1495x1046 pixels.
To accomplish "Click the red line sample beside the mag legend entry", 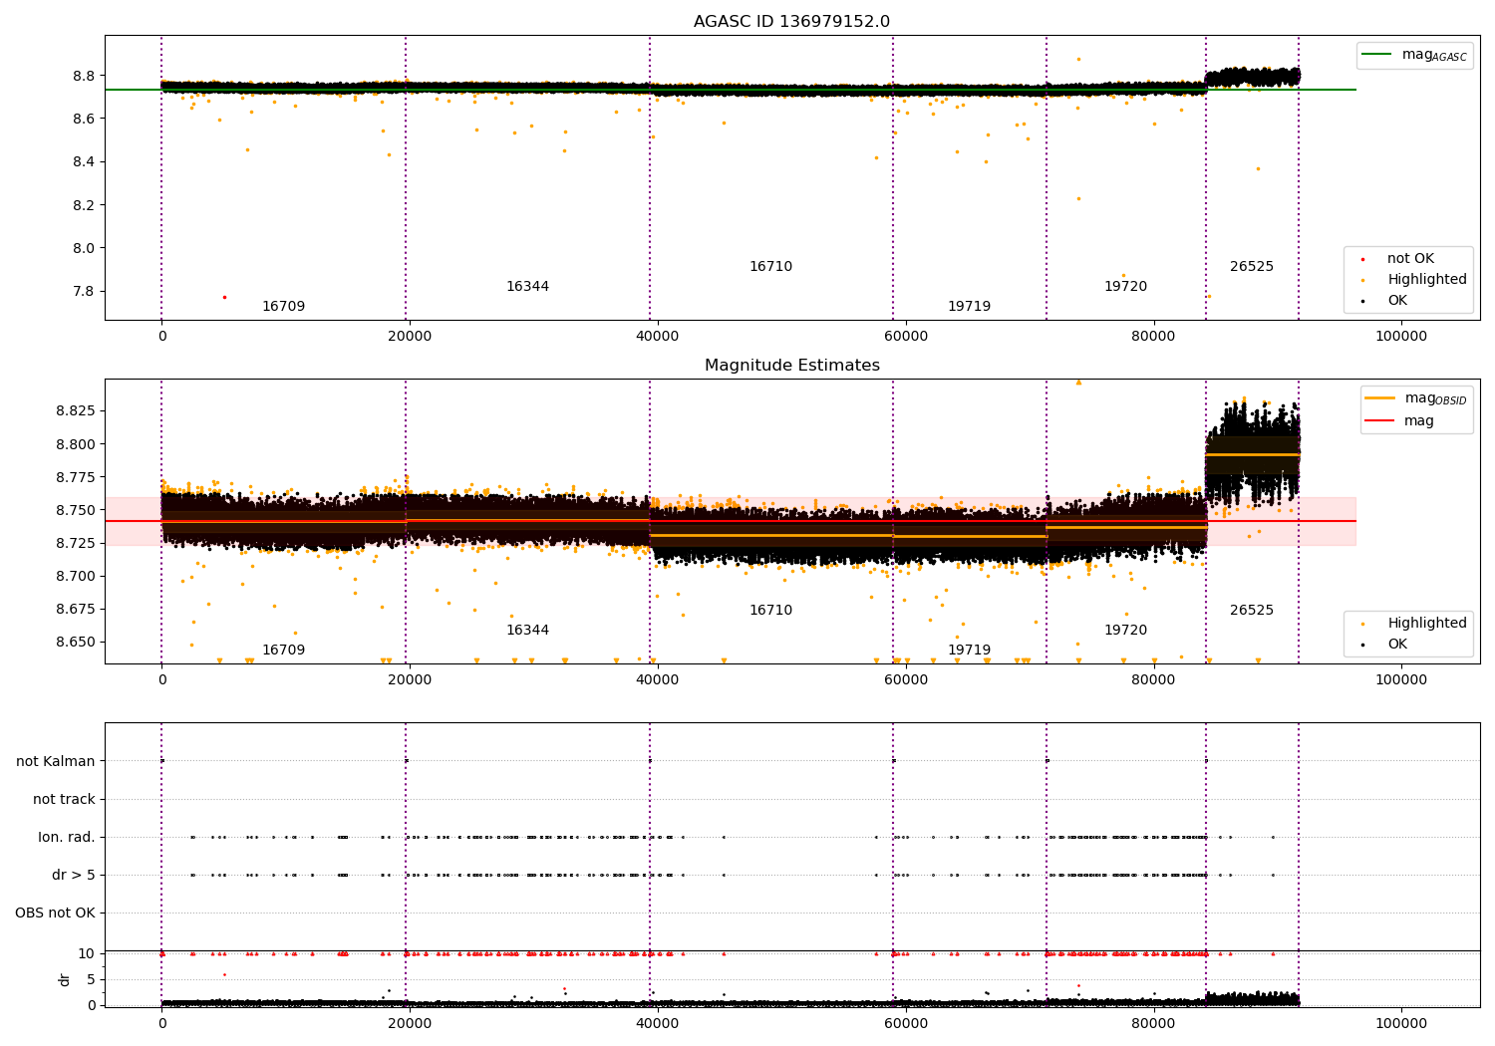I will pyautogui.click(x=1380, y=420).
